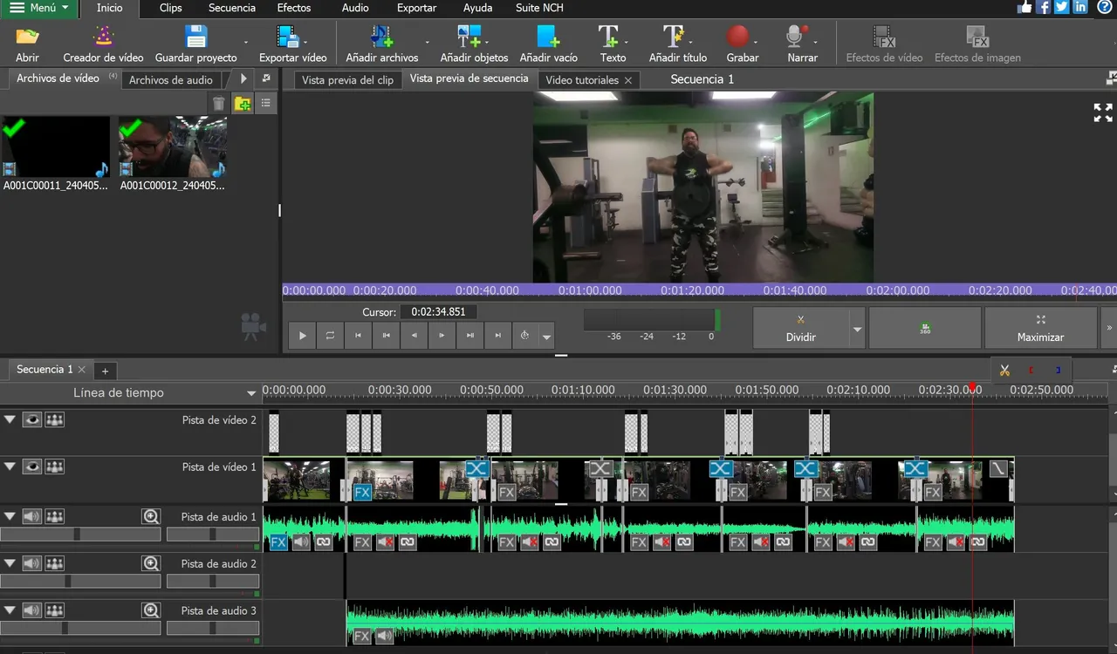The width and height of the screenshot is (1117, 654).
Task: Click the blue bracket icon above timeline
Action: click(x=1058, y=371)
